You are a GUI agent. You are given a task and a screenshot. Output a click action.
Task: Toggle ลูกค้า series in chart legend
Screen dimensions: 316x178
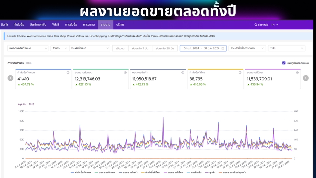coord(210,172)
